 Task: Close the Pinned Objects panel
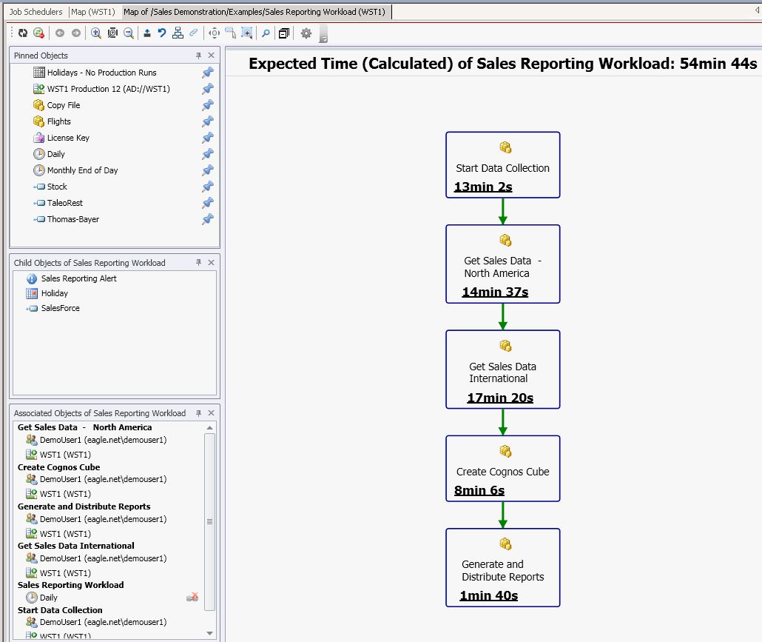coord(211,56)
